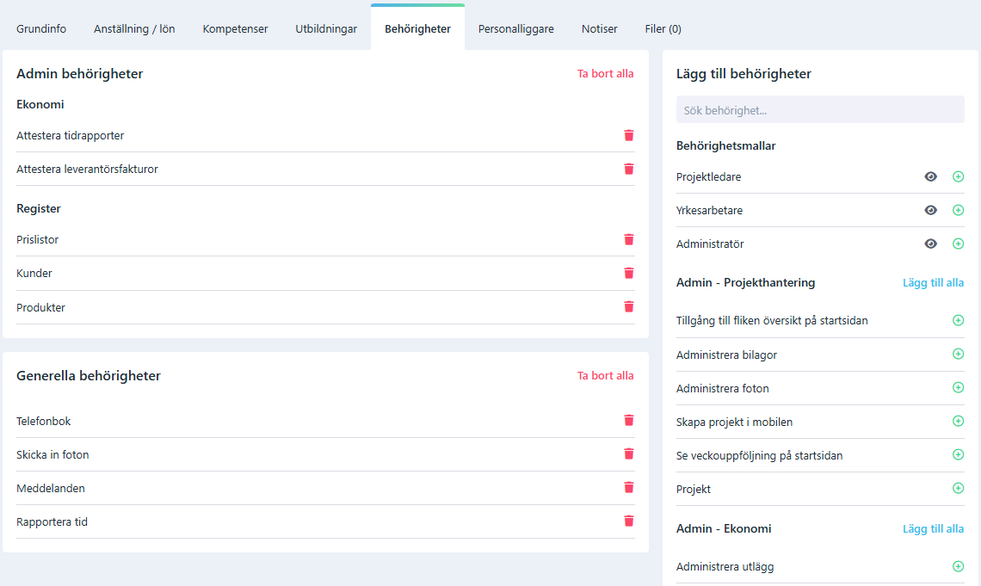Go to the Utbildningar tab

[x=326, y=28]
